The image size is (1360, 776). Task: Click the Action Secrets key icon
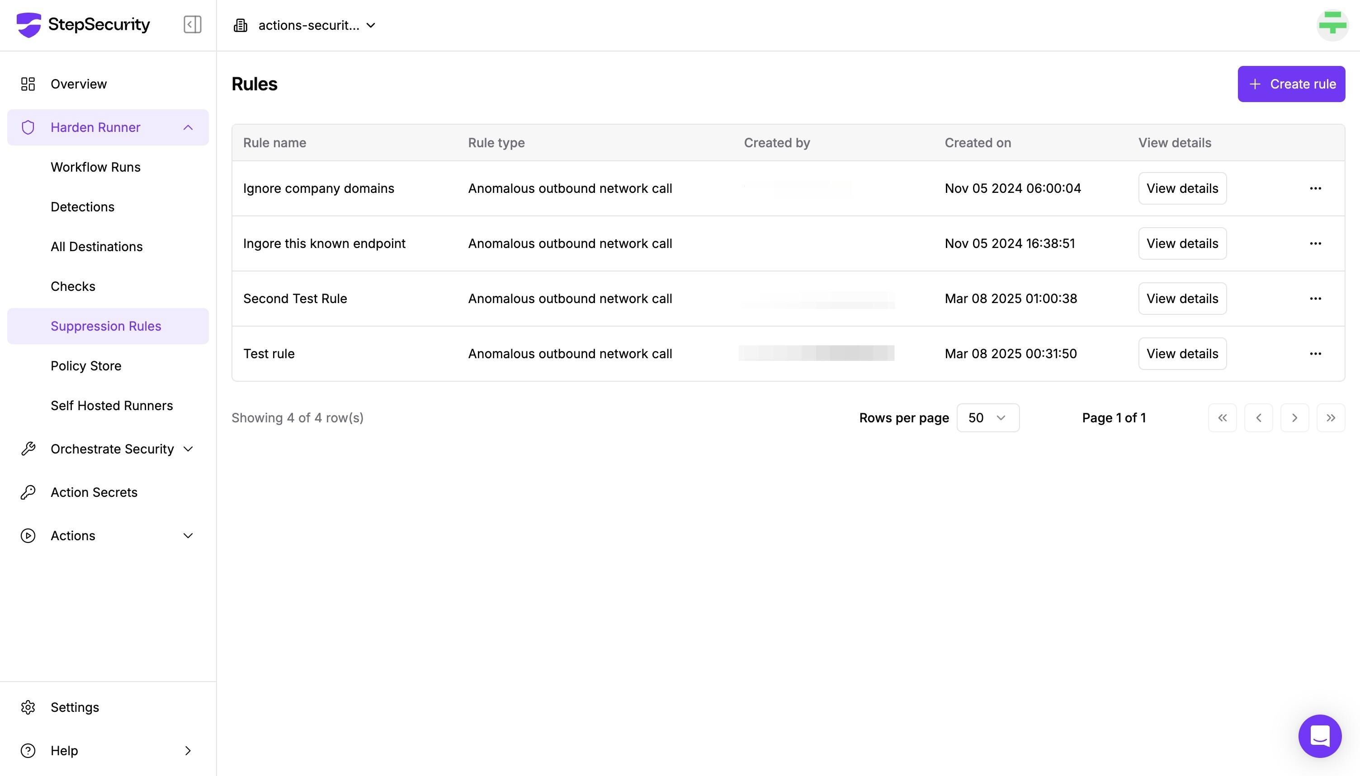click(28, 492)
